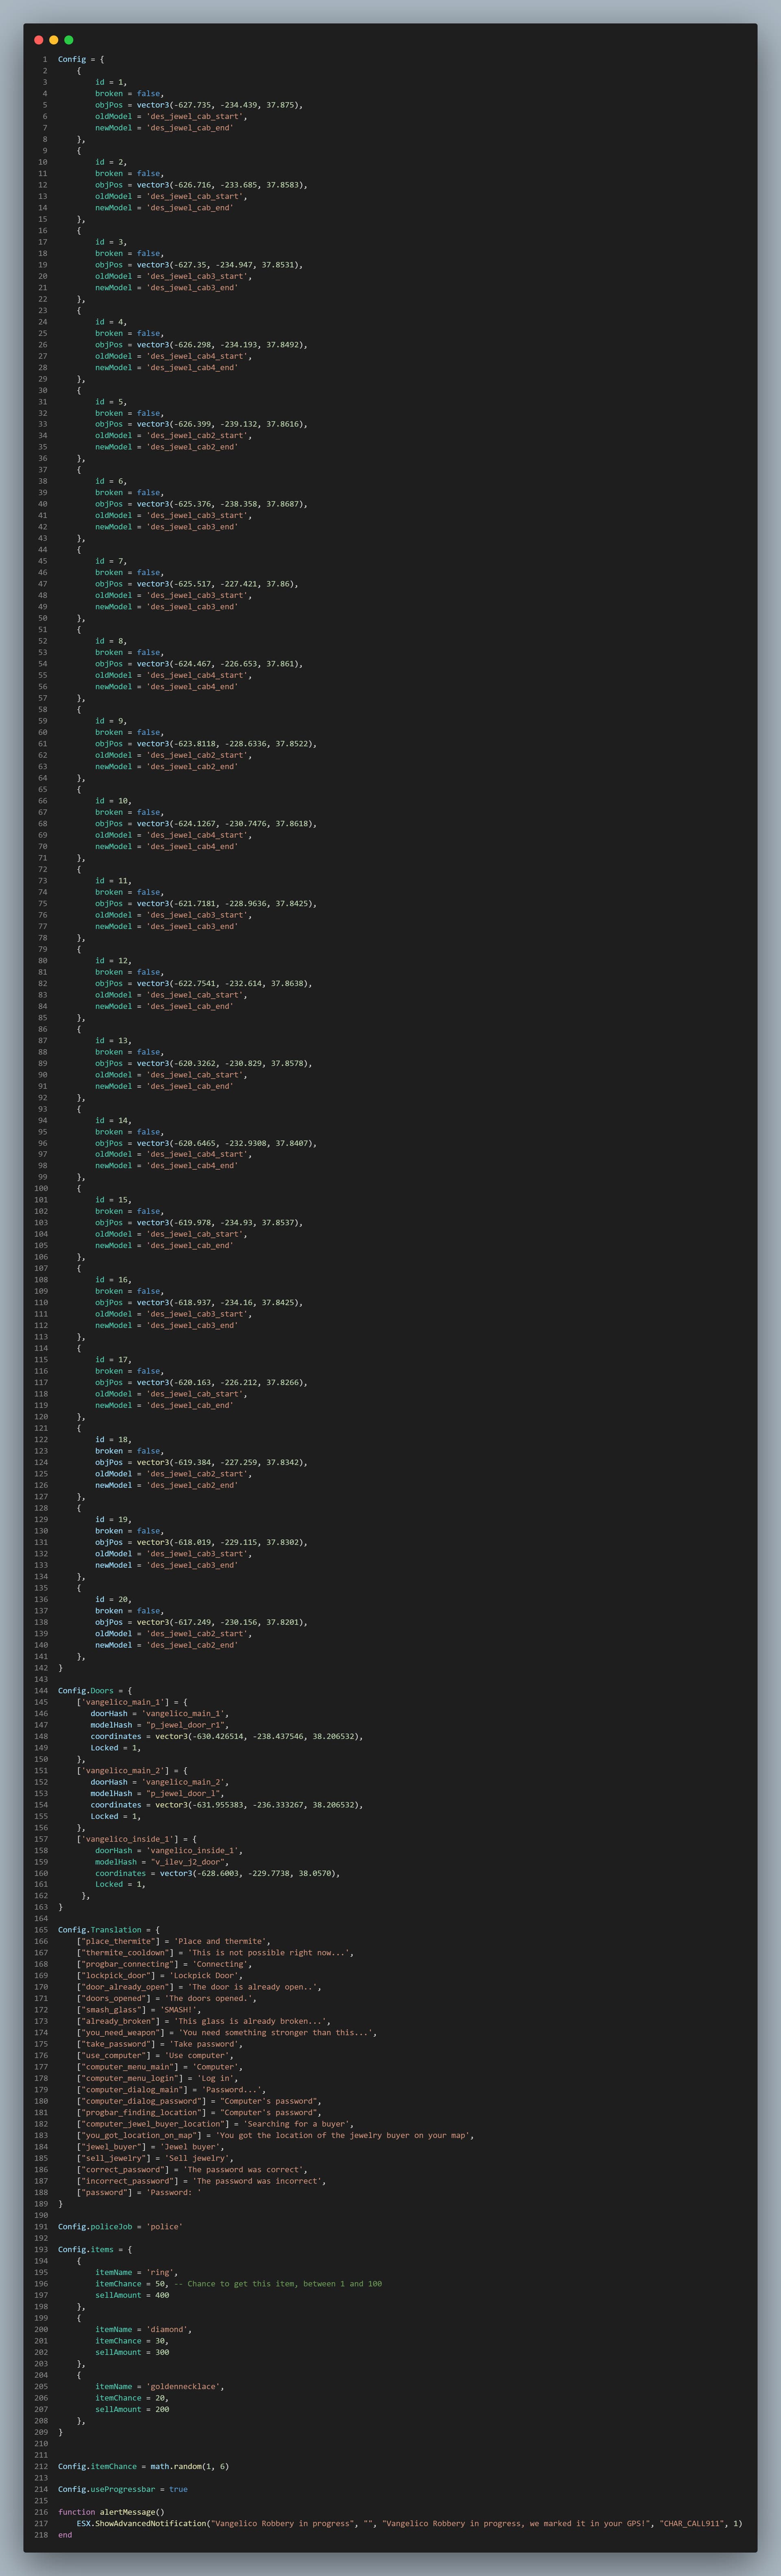
Task: Click the ESX.ShowAdvancedNotification call
Action: (x=410, y=2523)
